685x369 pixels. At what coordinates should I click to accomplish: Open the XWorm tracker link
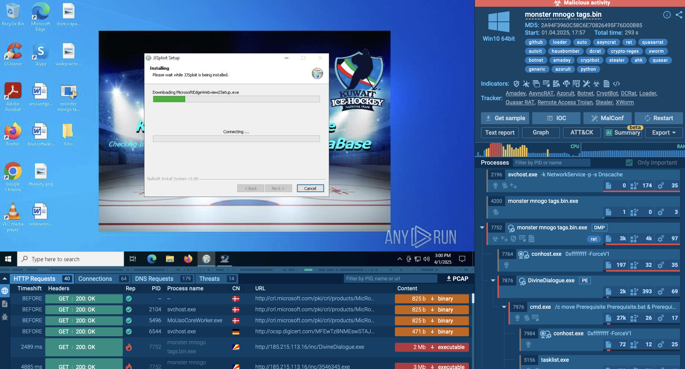click(x=625, y=102)
